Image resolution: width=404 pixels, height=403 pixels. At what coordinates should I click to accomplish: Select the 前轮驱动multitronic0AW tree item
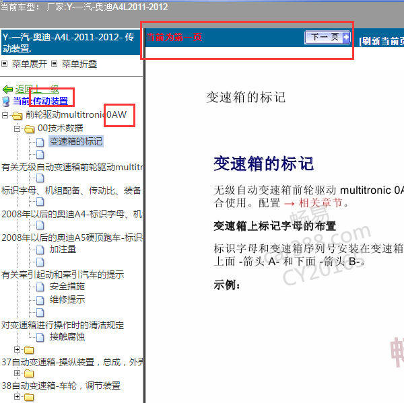click(x=76, y=114)
